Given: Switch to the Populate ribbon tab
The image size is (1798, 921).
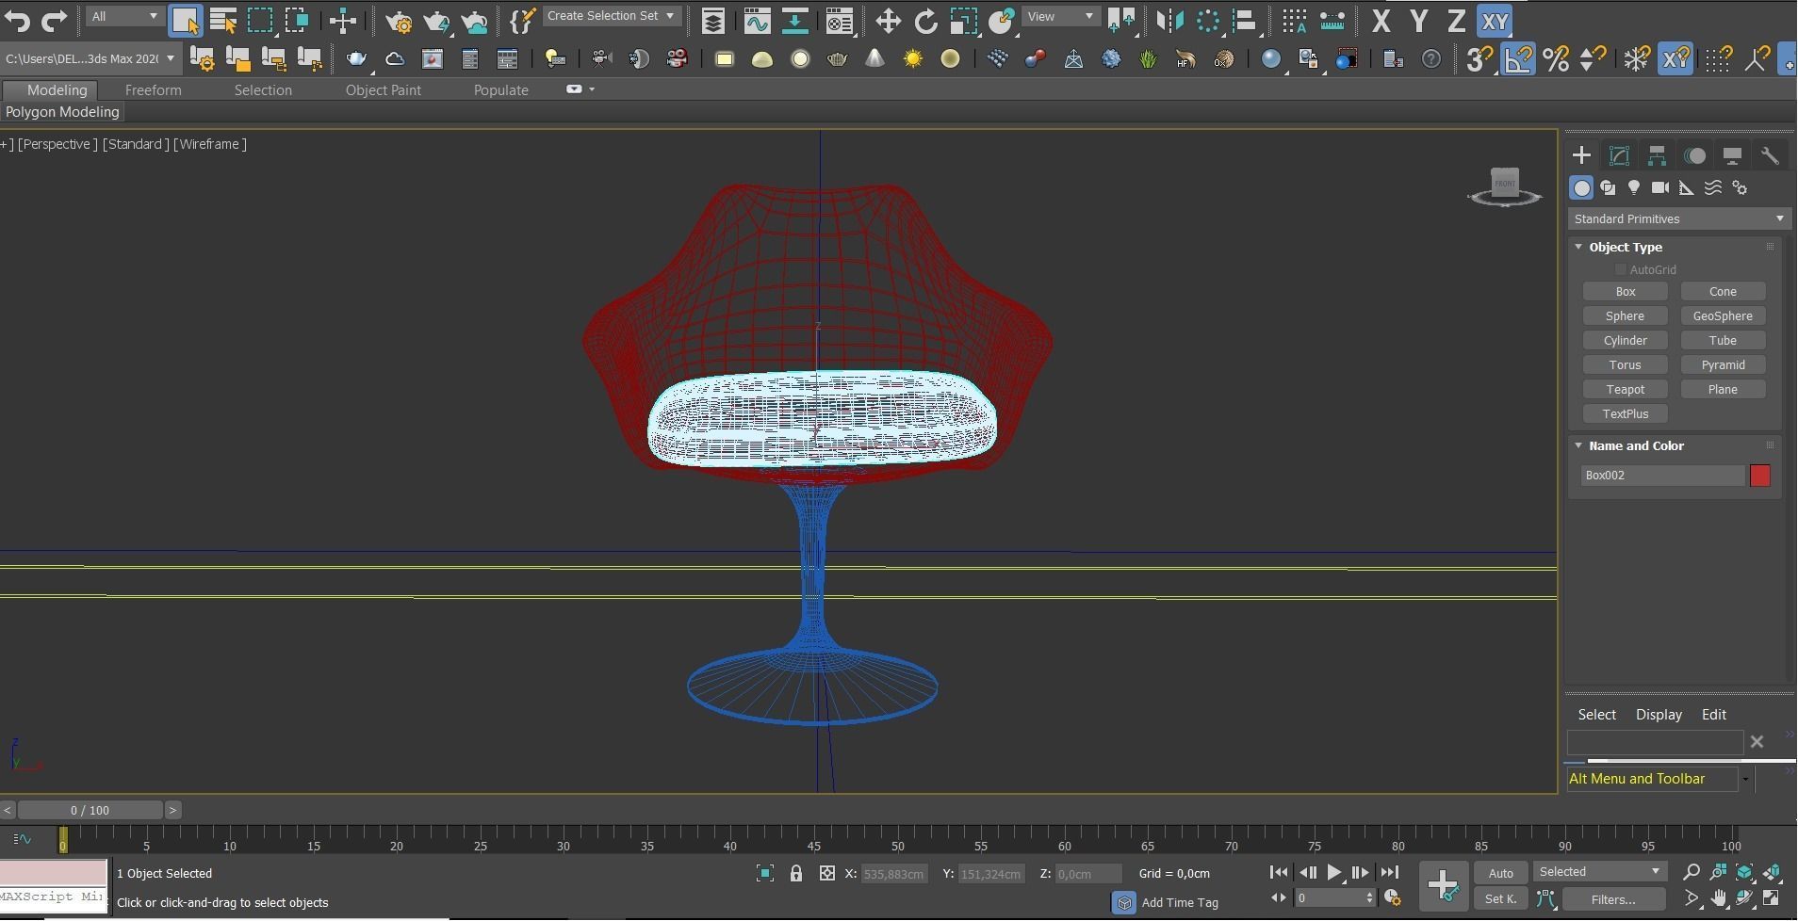Looking at the screenshot, I should (x=500, y=89).
